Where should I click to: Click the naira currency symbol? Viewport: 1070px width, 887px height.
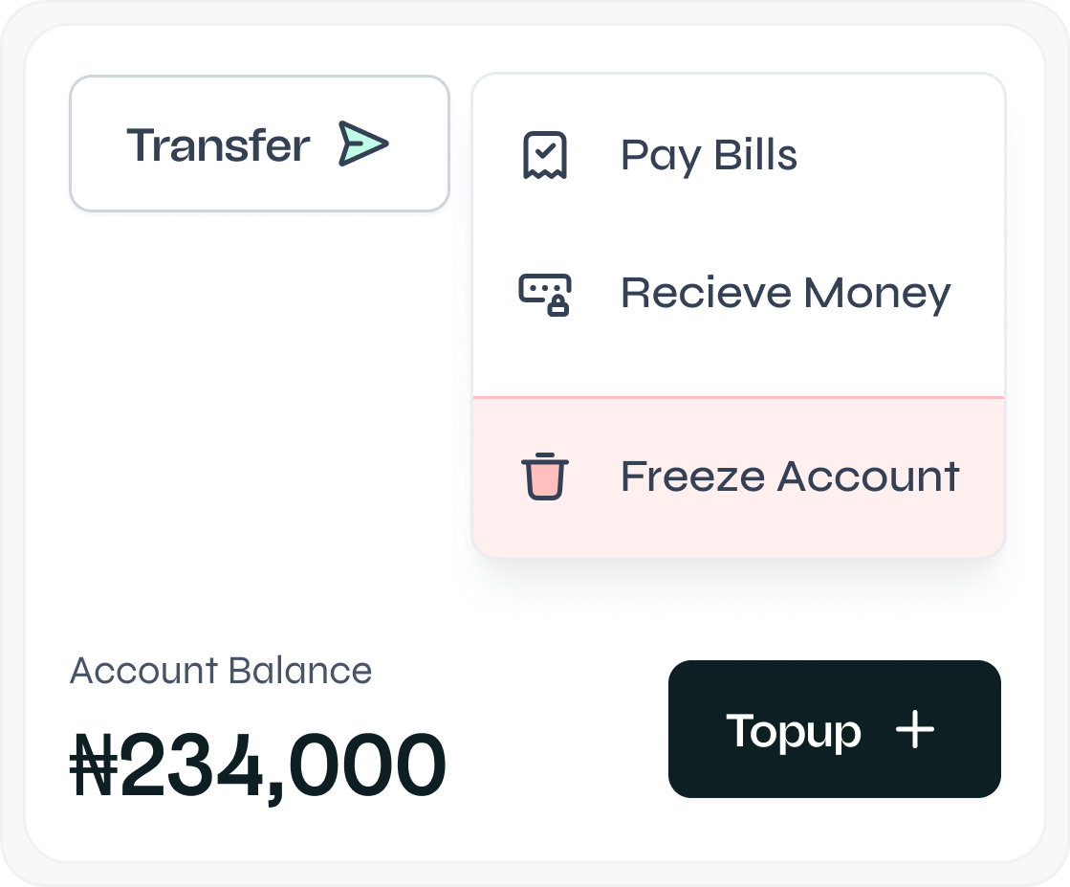coord(94,765)
